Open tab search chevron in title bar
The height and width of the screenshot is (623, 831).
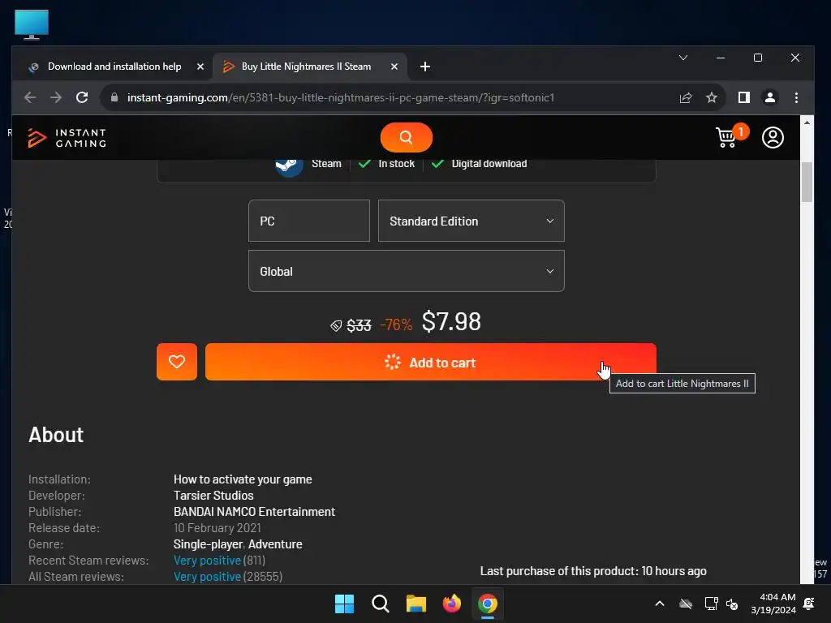click(683, 58)
